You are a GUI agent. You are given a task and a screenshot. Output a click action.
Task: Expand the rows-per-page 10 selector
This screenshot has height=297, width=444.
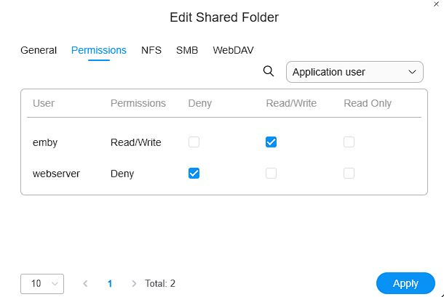42,284
